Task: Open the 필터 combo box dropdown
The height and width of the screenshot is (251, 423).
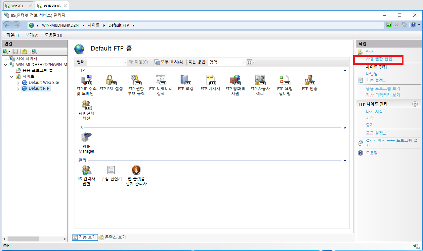Action: [x=125, y=62]
